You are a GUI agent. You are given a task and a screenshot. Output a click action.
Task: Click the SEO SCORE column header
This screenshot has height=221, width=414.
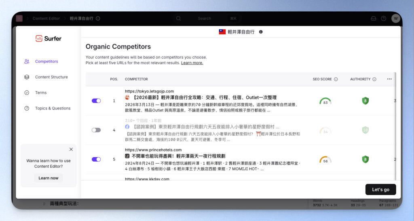[x=322, y=79]
